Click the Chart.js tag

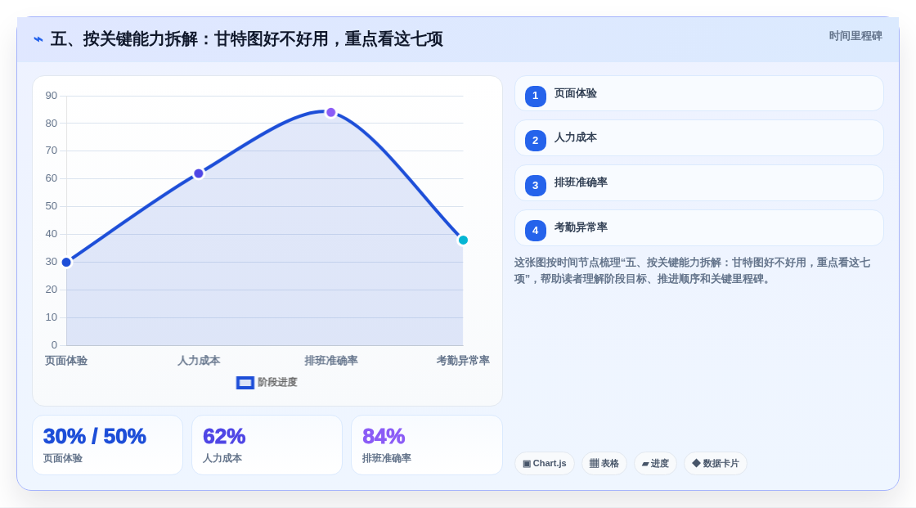pos(545,464)
